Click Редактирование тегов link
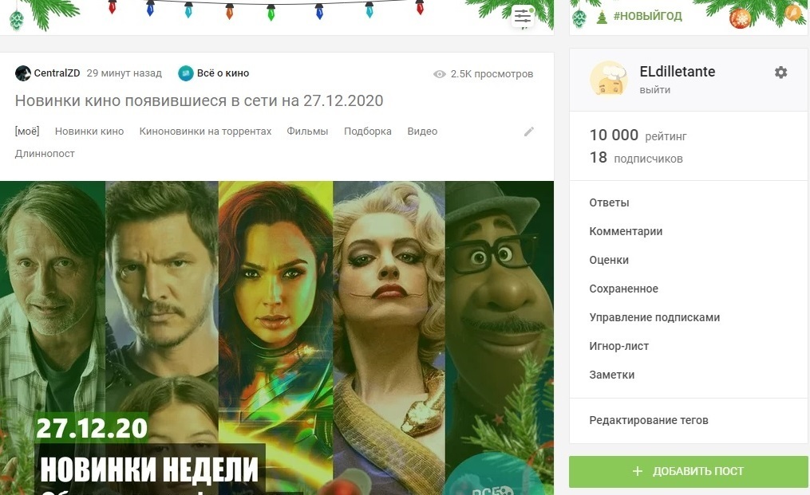Viewport: 810px width, 495px height. coord(648,420)
